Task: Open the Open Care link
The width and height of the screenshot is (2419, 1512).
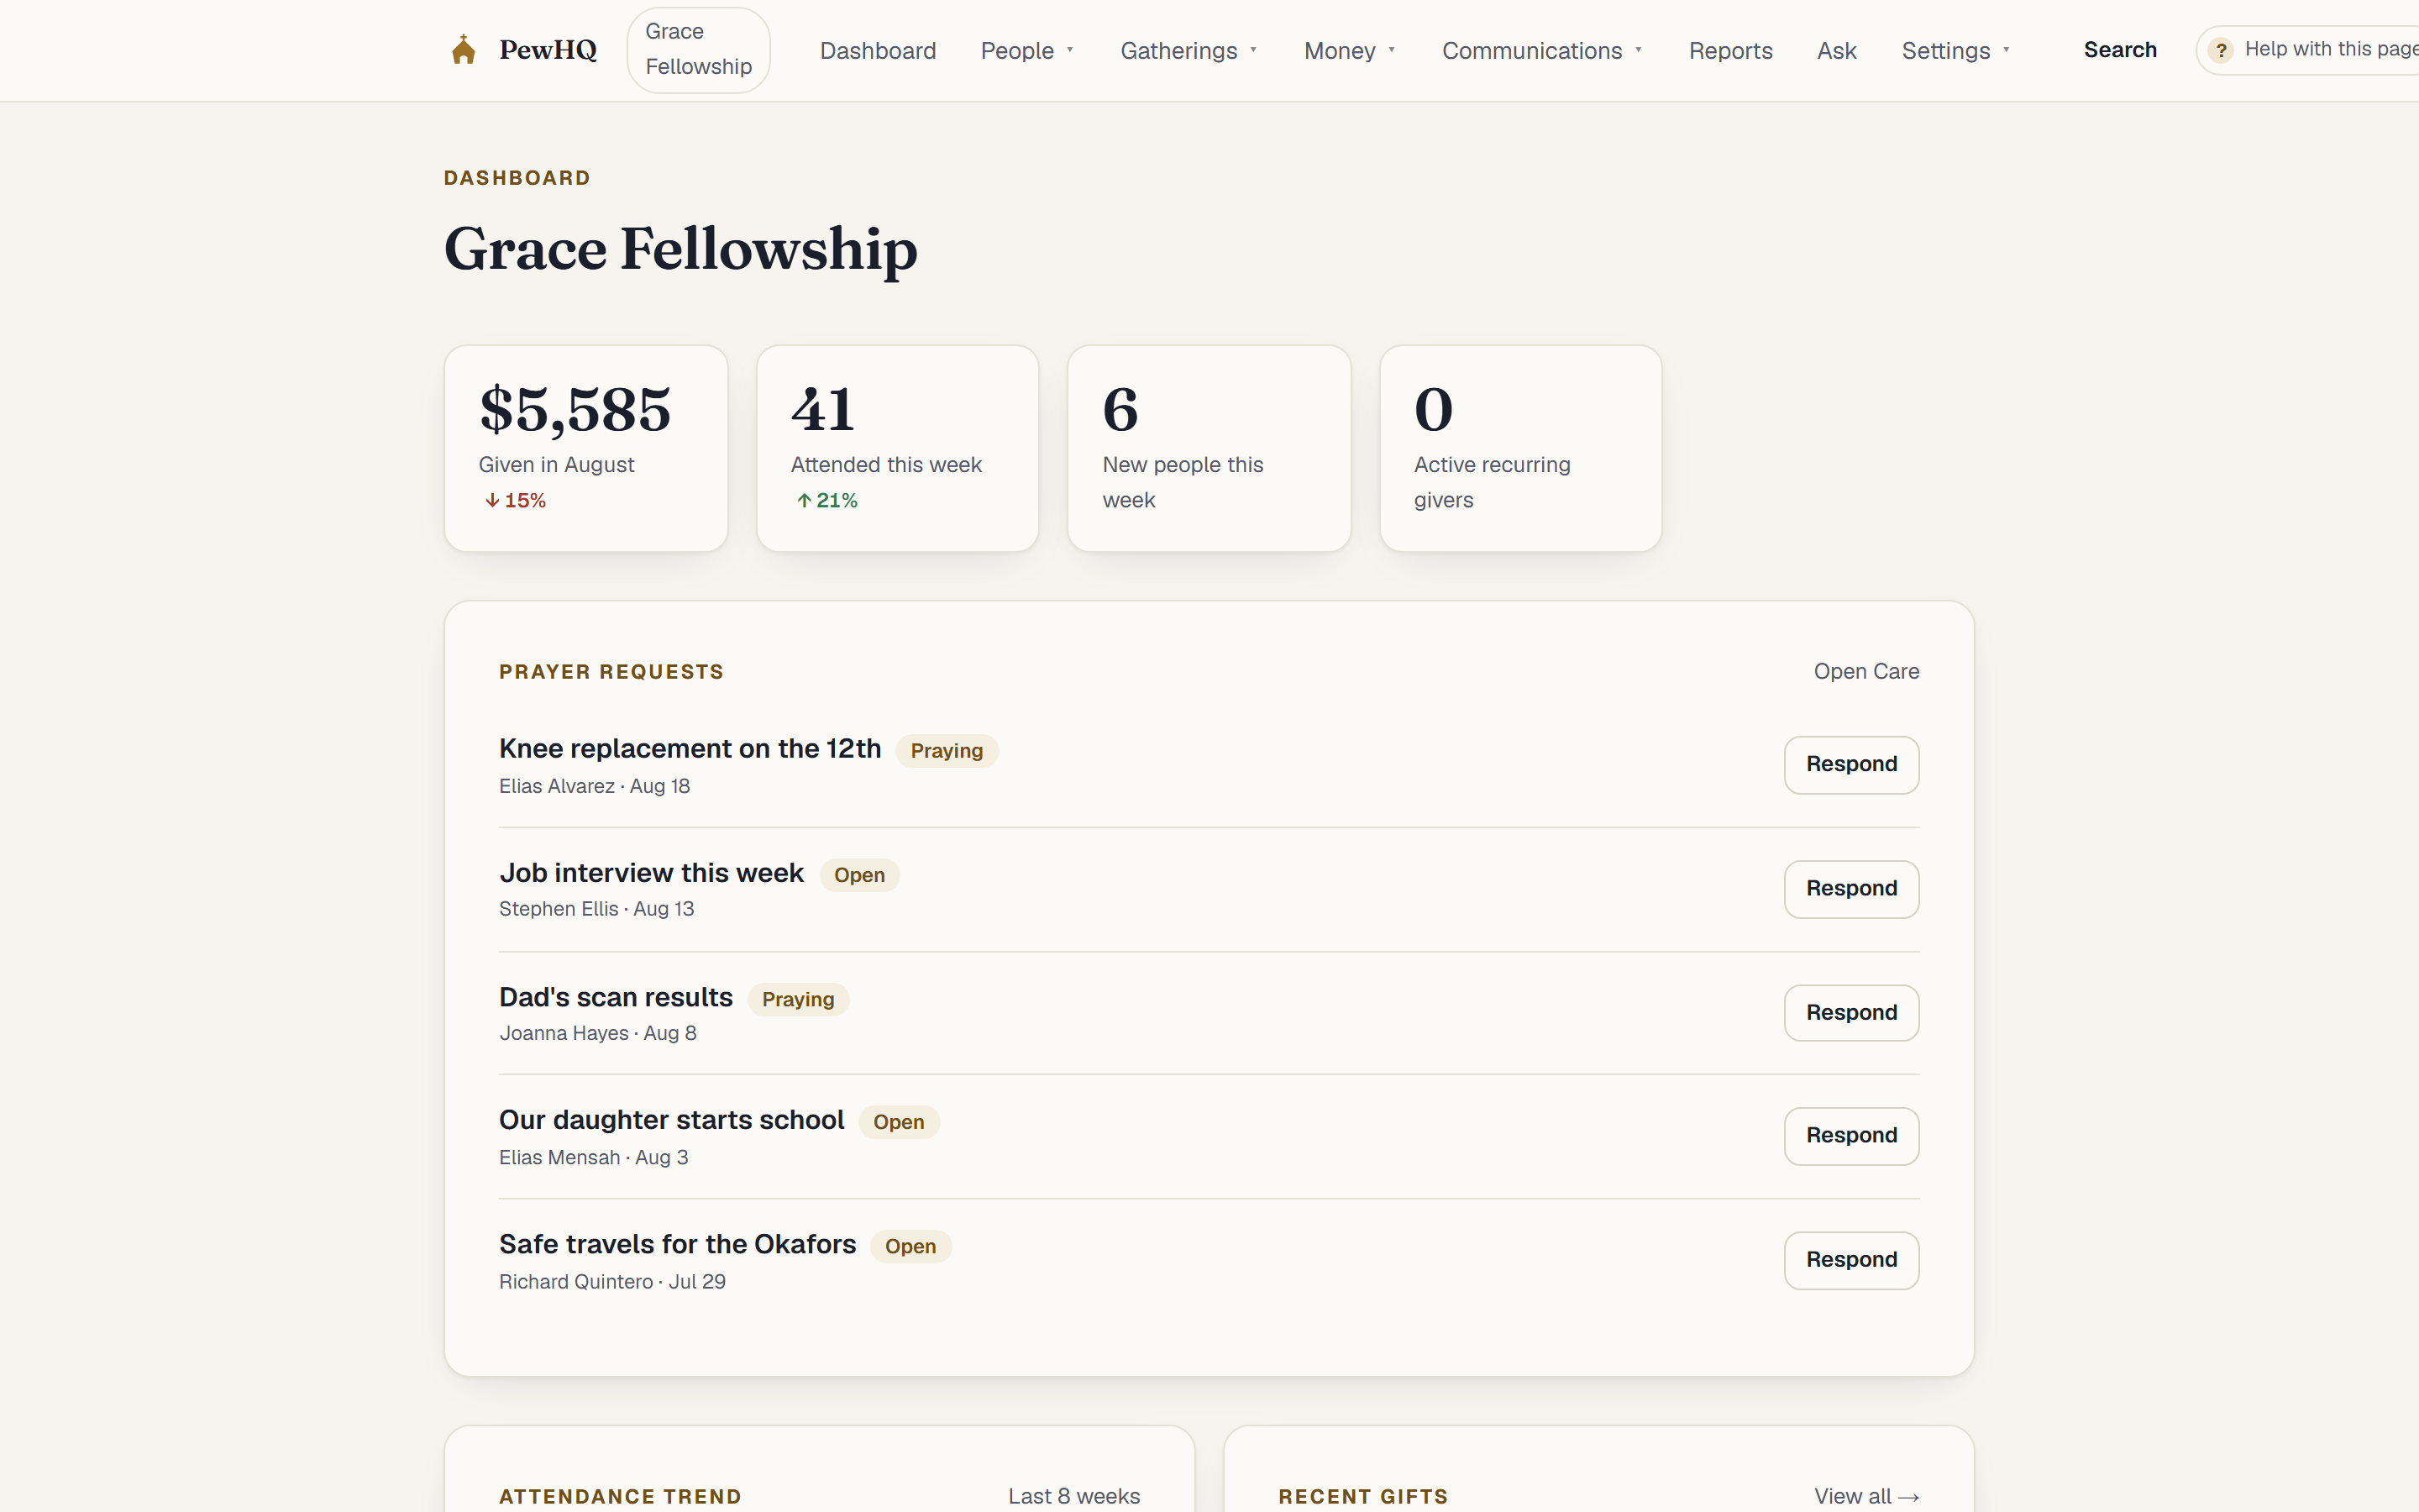Action: (x=1865, y=671)
